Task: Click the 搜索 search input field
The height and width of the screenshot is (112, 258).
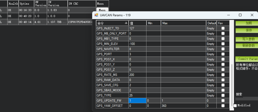Action: coord(247,99)
